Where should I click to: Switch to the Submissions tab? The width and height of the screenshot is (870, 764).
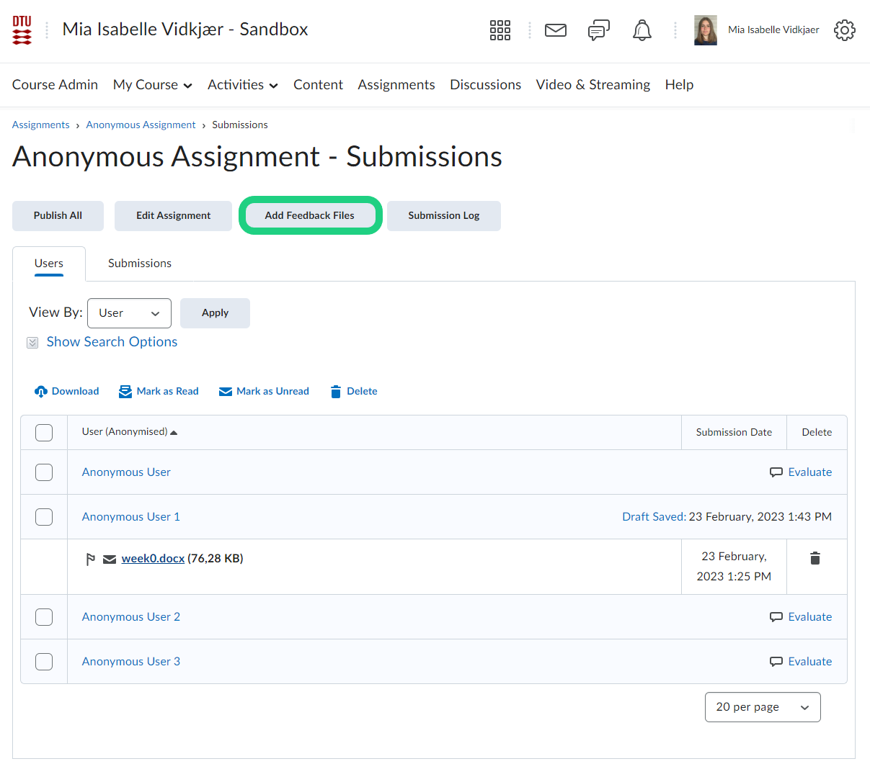(x=140, y=264)
